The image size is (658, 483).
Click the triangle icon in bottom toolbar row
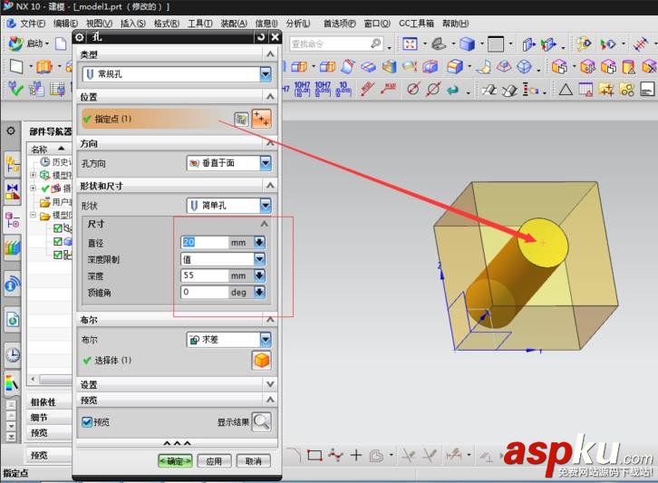[x=566, y=90]
